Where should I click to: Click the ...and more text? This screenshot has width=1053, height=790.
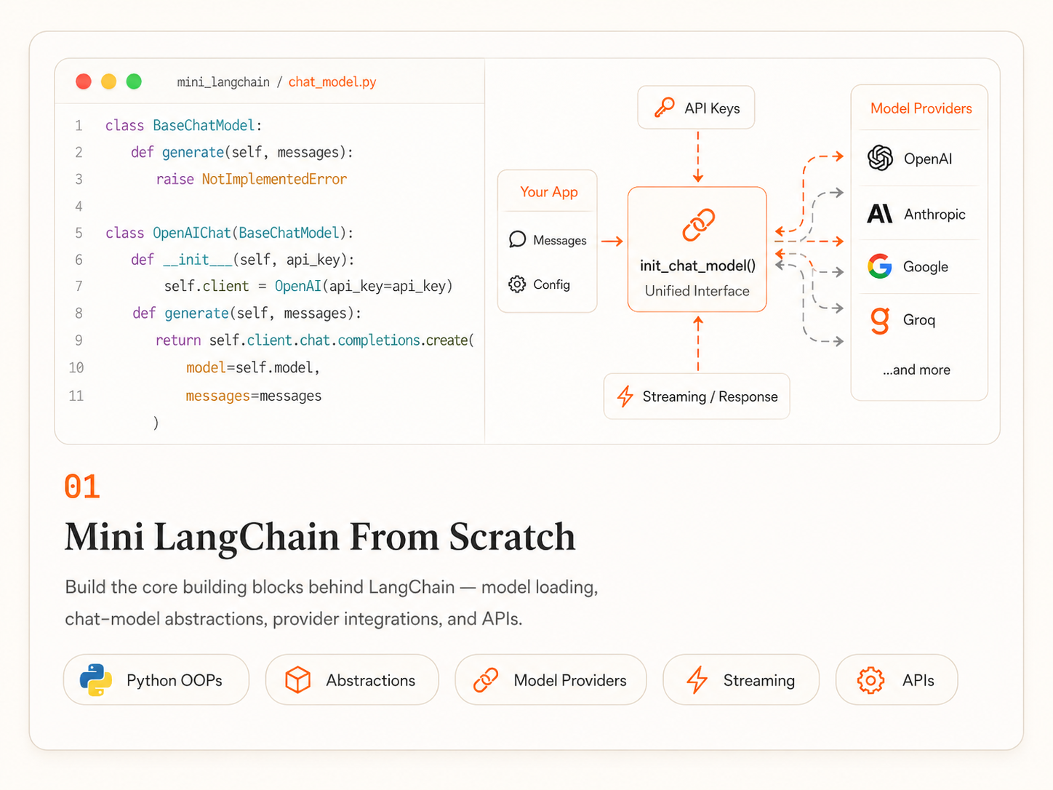point(916,370)
